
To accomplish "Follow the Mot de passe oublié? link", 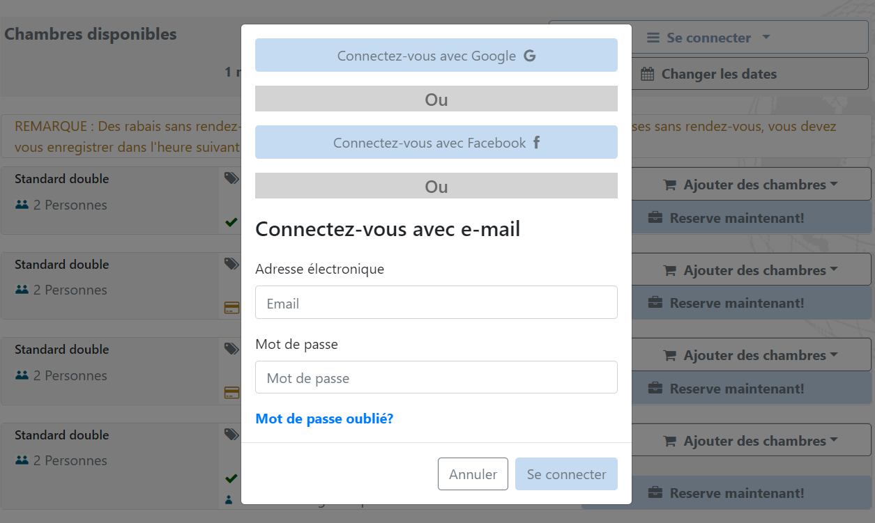I will click(324, 419).
